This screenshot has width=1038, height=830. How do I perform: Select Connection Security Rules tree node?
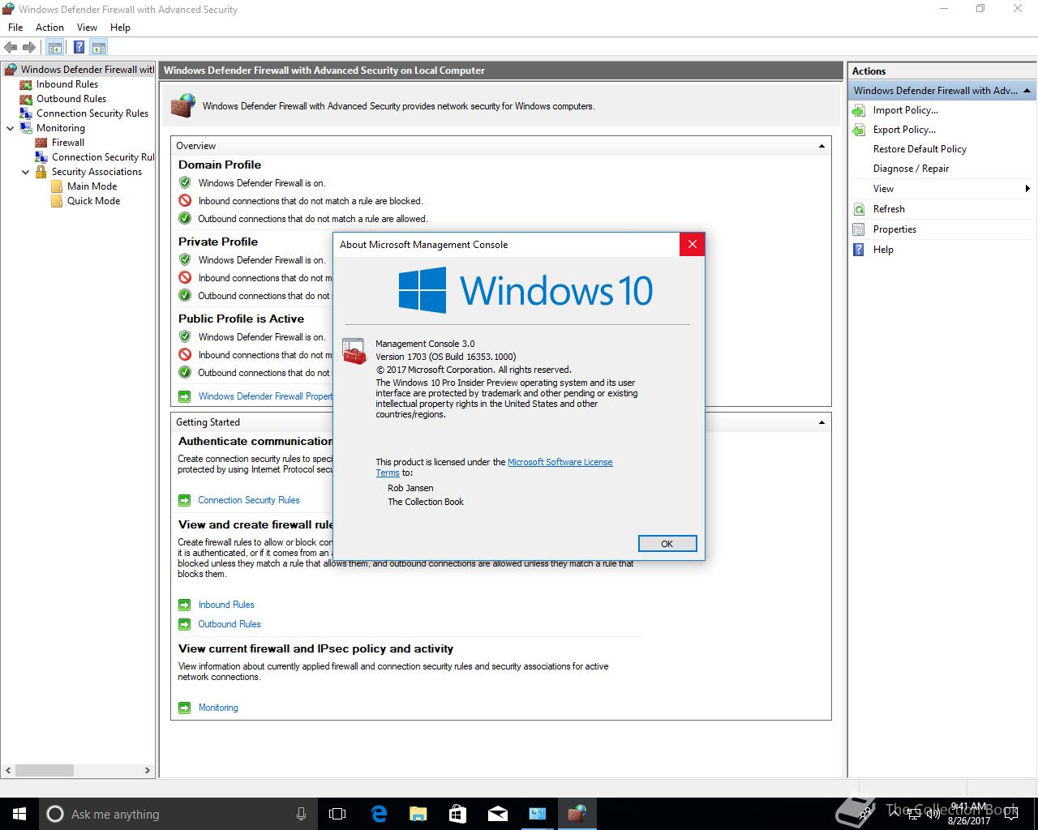coord(92,113)
